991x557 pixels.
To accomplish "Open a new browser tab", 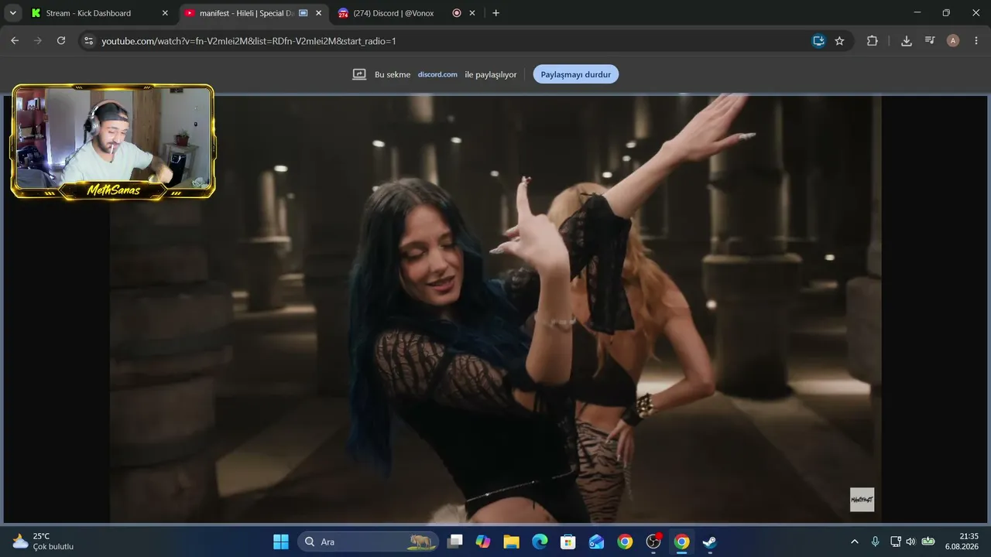I will coord(496,13).
